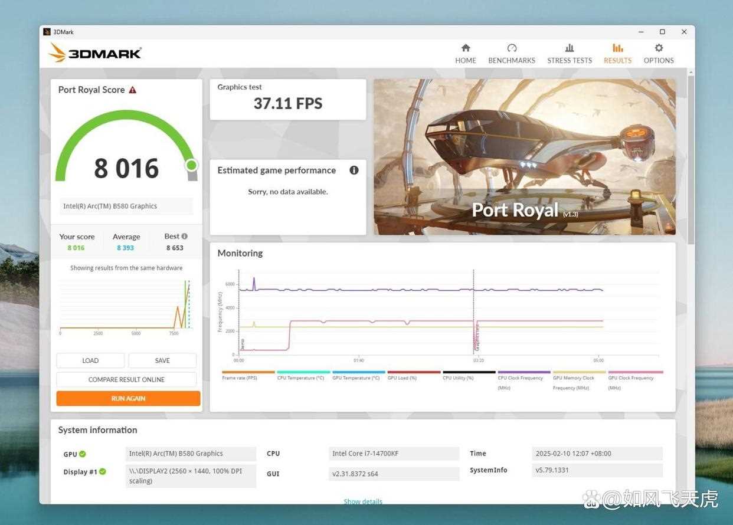Select the Stress Tests chart icon
Screen dimensions: 733x525
[570, 48]
